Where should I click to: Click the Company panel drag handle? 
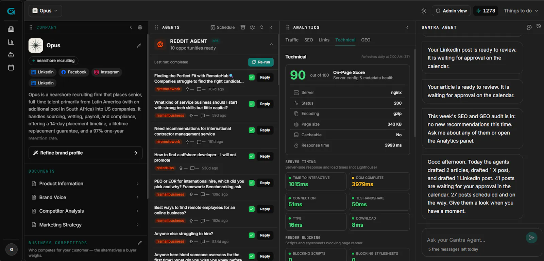(31, 27)
